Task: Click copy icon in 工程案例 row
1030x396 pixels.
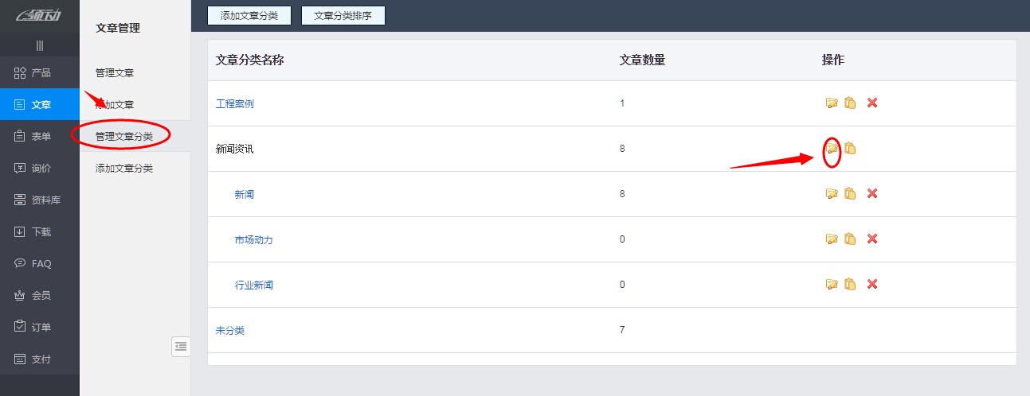Action: pos(850,103)
